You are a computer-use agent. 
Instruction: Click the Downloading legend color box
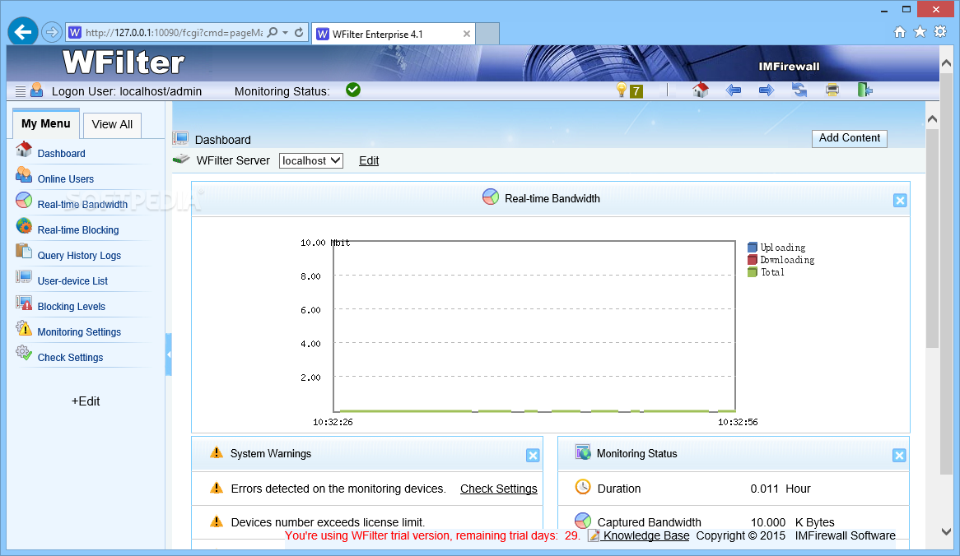(753, 259)
